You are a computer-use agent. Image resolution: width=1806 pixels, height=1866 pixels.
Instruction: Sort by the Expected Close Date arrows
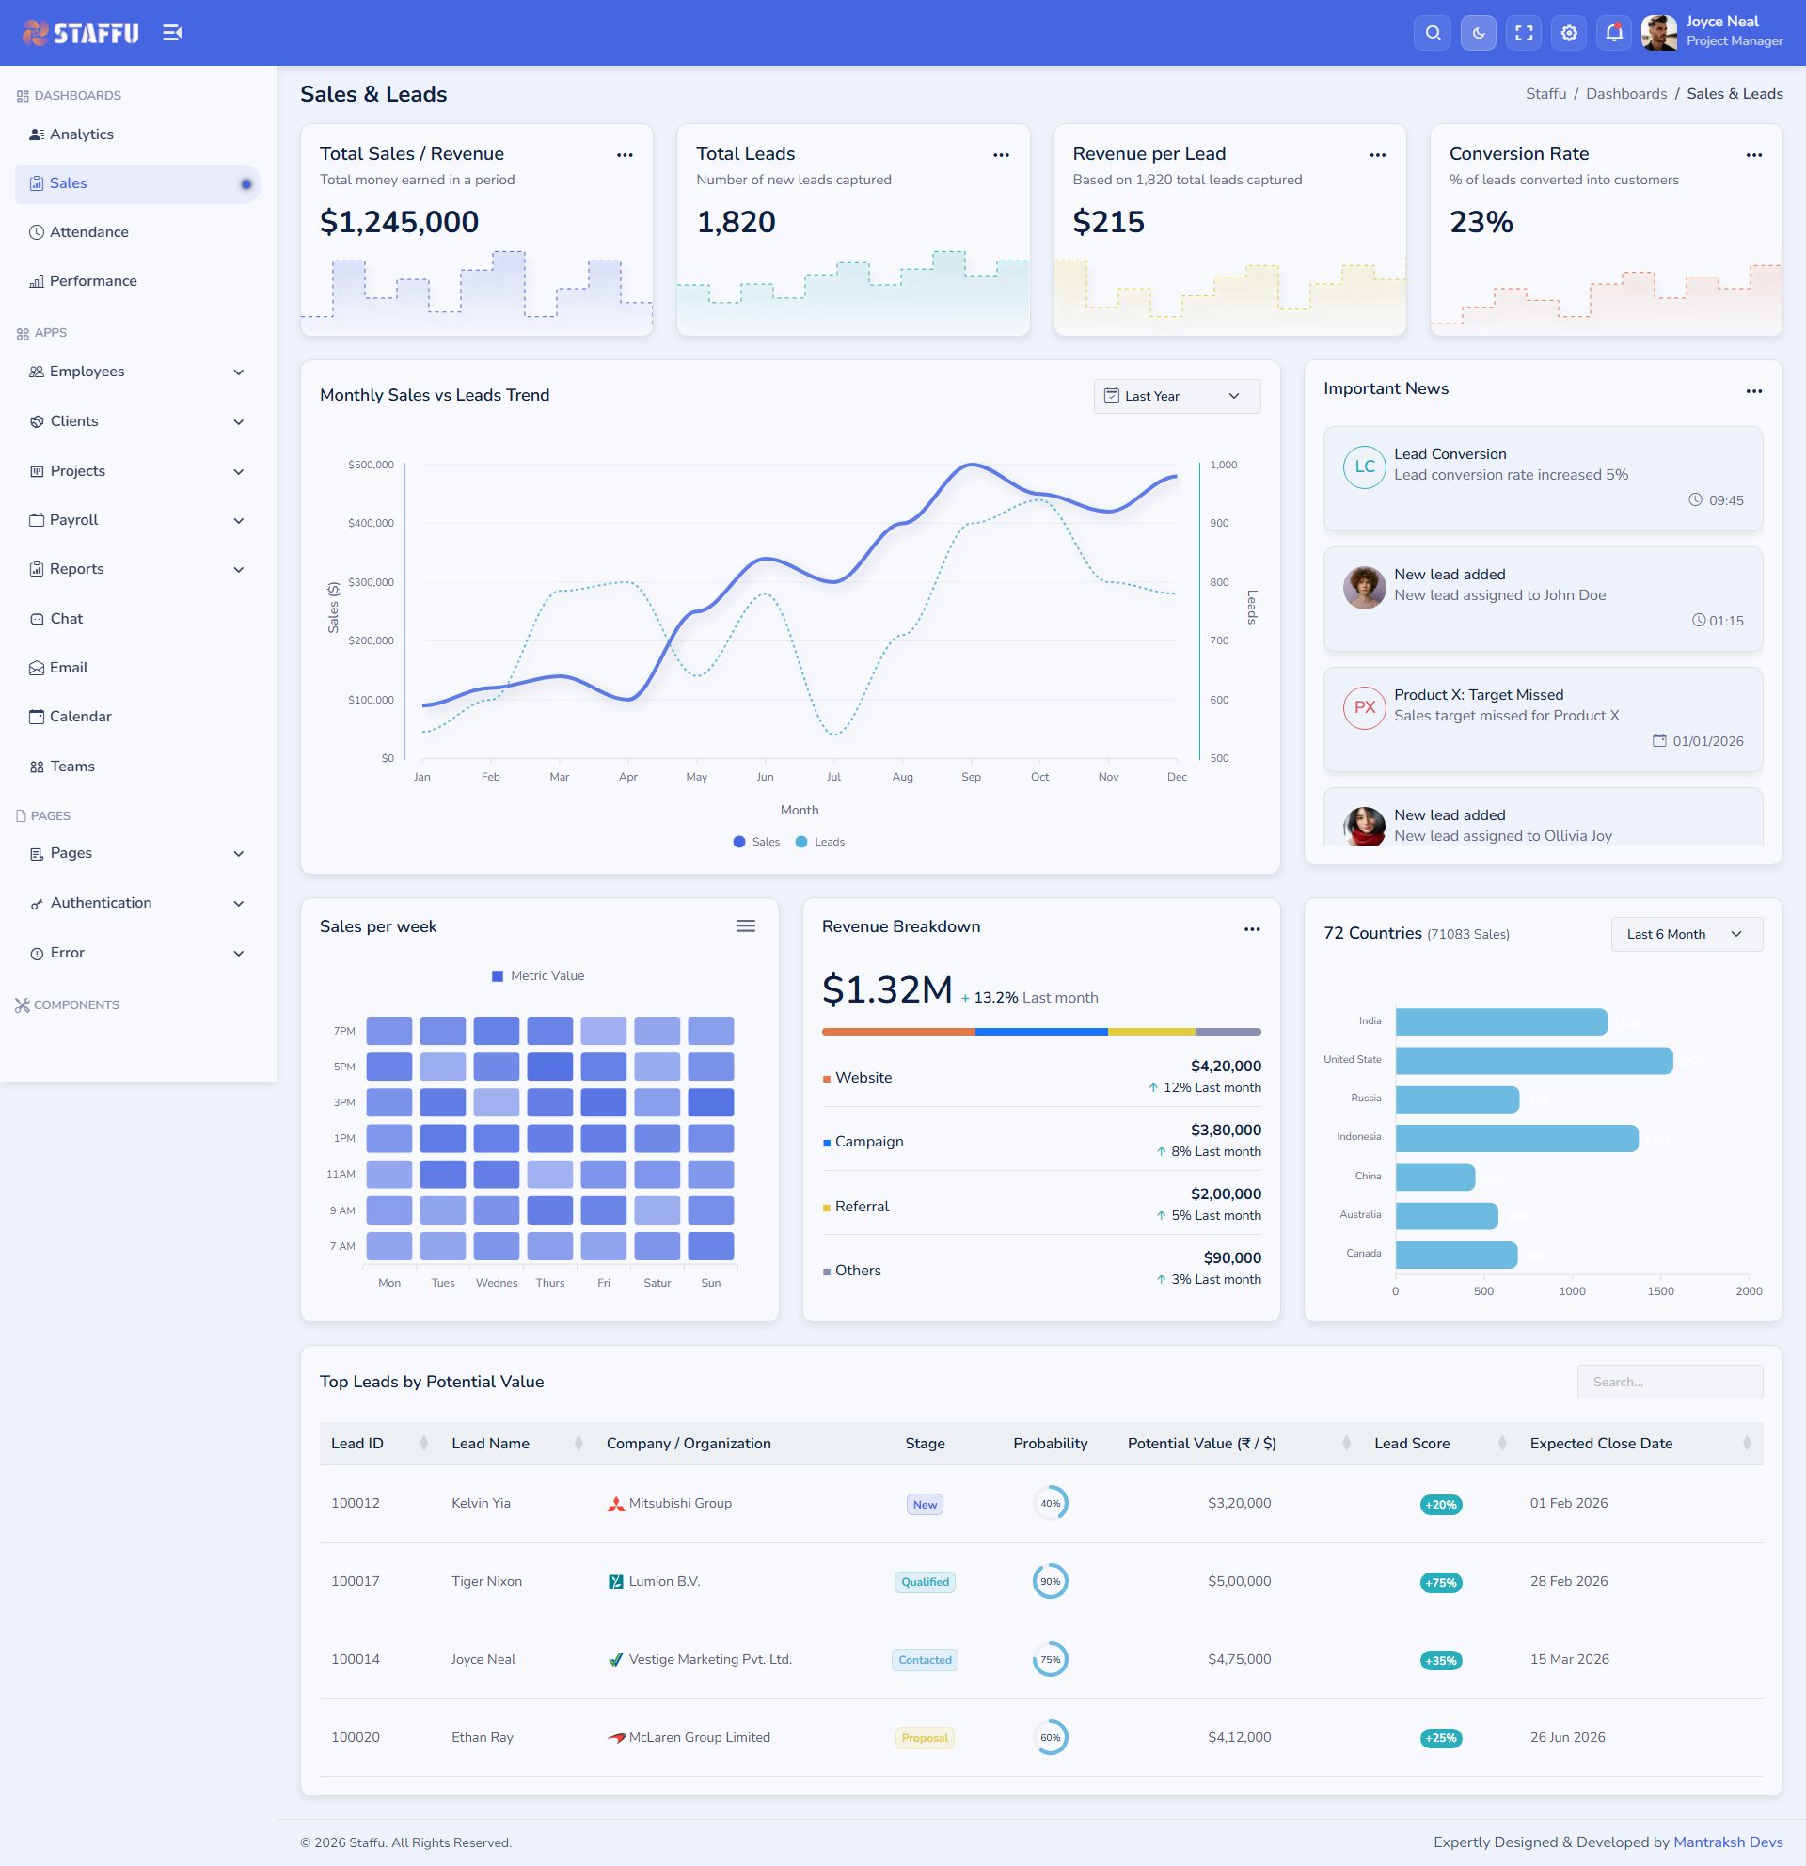(x=1746, y=1444)
